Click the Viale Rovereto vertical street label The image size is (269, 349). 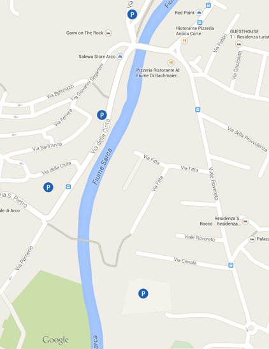coord(214,183)
